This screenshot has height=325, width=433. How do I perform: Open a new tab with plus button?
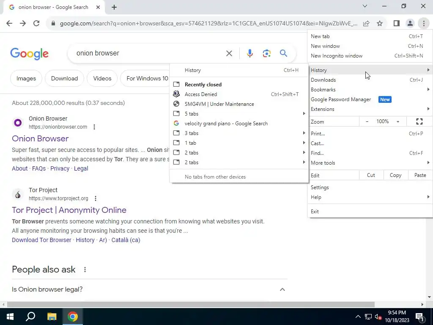(x=114, y=8)
